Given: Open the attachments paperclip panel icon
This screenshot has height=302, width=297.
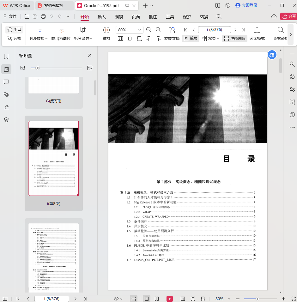Looking at the screenshot, I should point(6,94).
